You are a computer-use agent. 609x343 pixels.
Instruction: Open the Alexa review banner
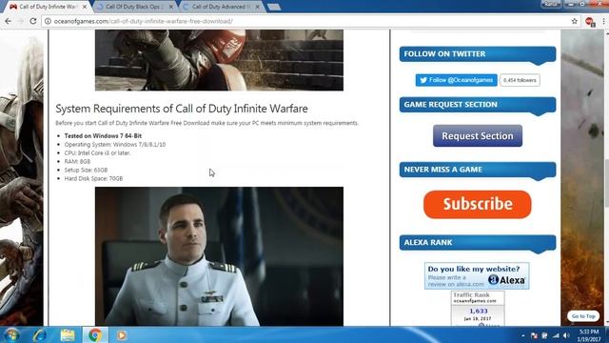tap(477, 275)
